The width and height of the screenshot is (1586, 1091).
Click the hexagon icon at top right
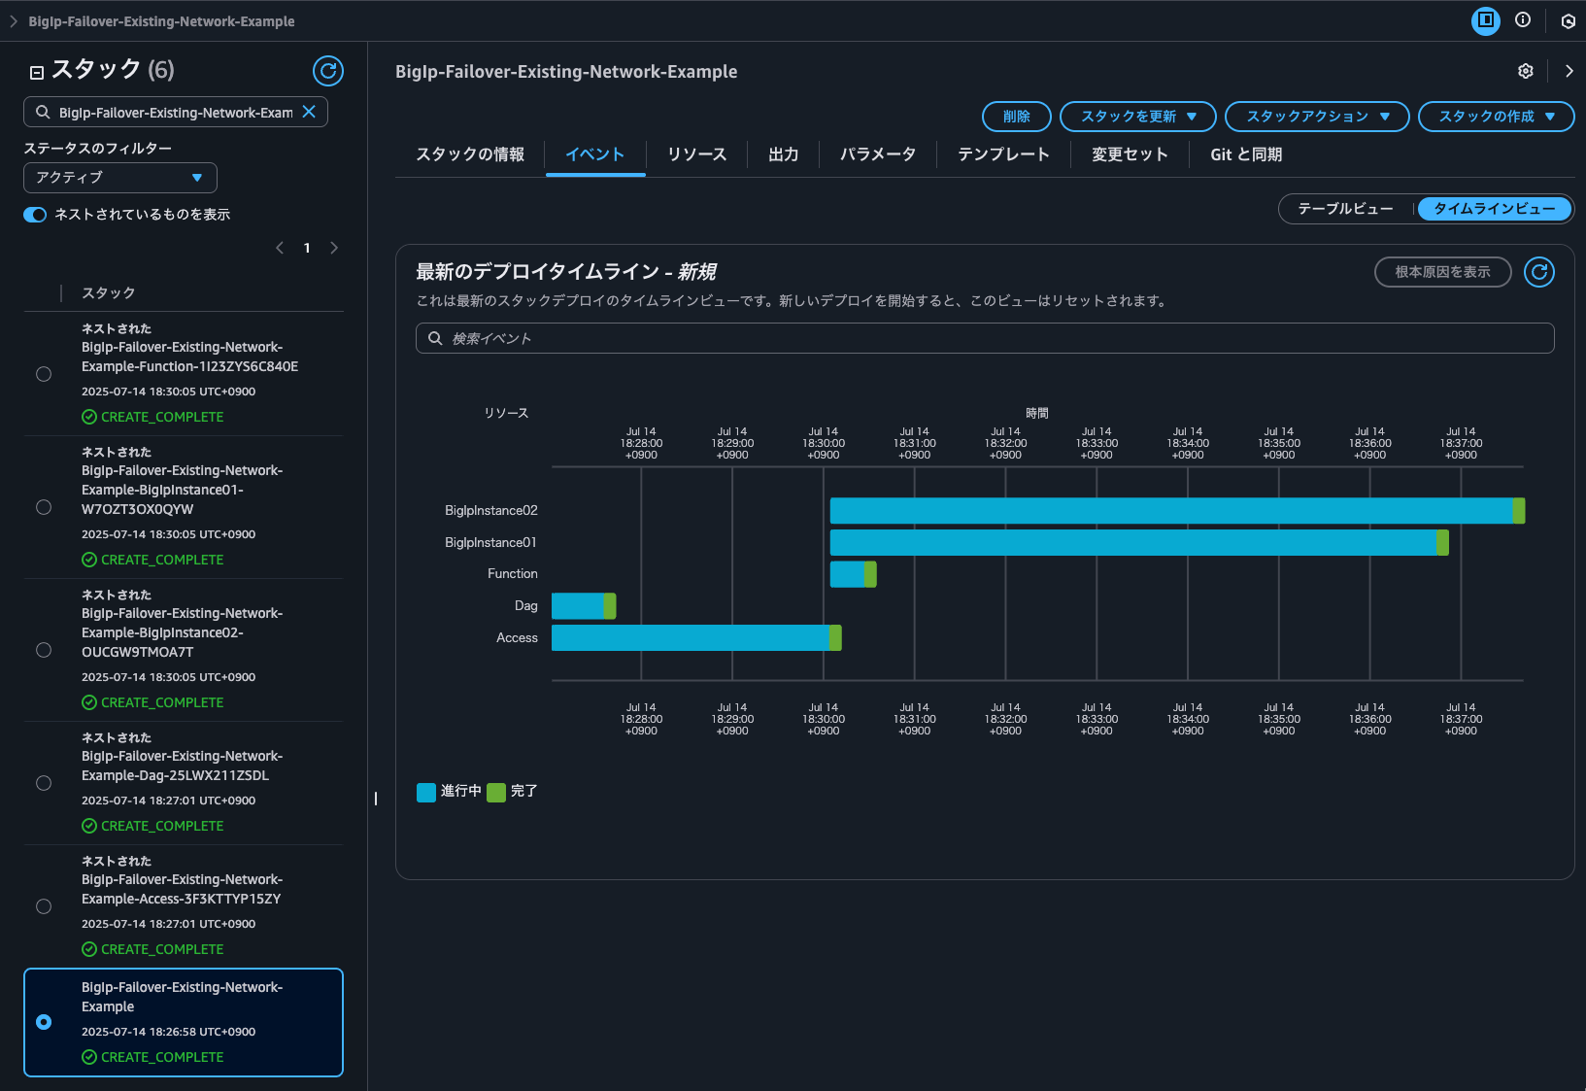tap(1568, 21)
